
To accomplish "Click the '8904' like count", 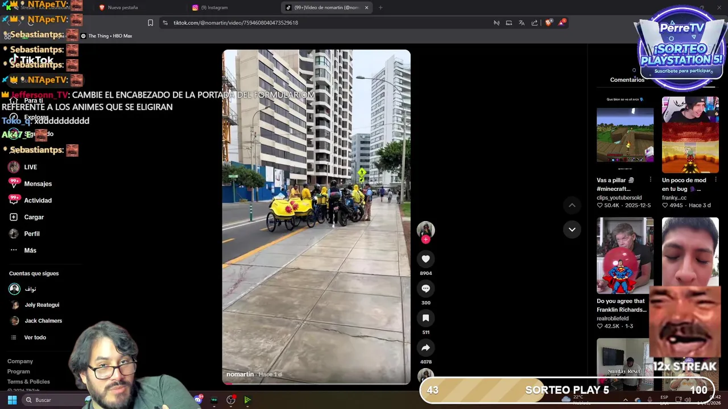I will [x=425, y=273].
